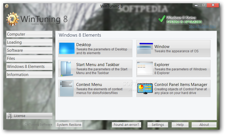The image size is (225, 135).
Task: Click the Windows 8 Elements panel heading
Action: [x=80, y=35]
